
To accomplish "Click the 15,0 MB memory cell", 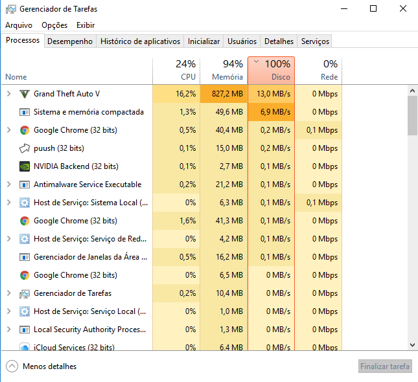I will coord(224,148).
